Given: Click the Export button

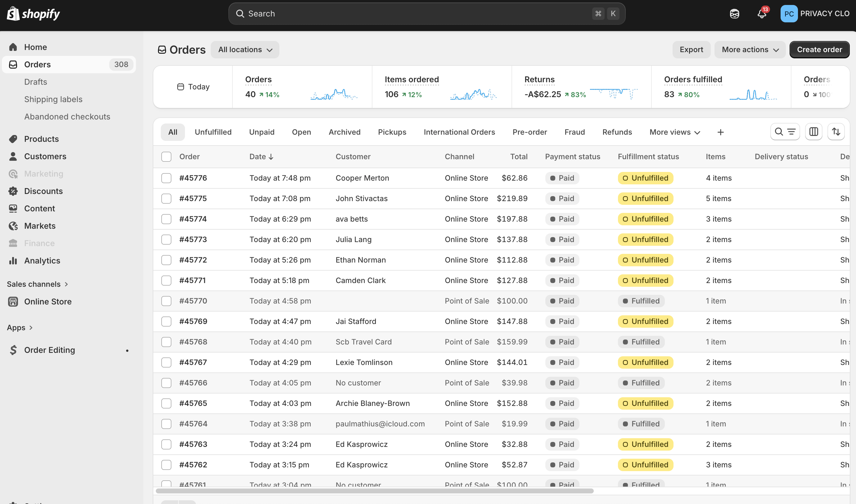Looking at the screenshot, I should tap(691, 50).
